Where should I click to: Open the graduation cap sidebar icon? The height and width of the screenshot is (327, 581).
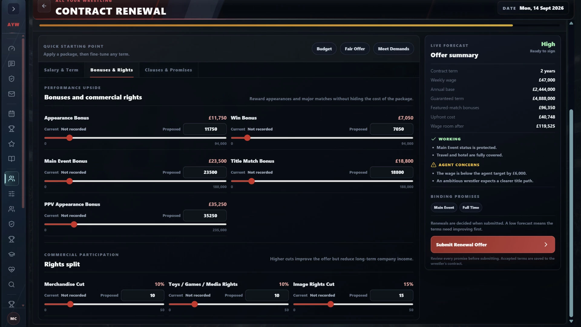click(11, 254)
